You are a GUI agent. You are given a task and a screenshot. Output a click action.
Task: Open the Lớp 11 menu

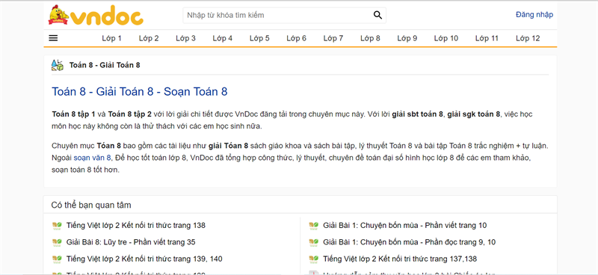pos(487,38)
